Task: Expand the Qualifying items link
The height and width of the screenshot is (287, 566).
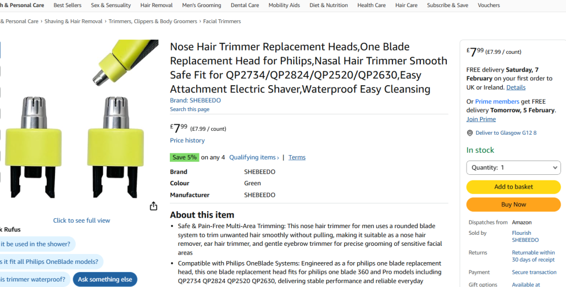Action: pyautogui.click(x=254, y=157)
